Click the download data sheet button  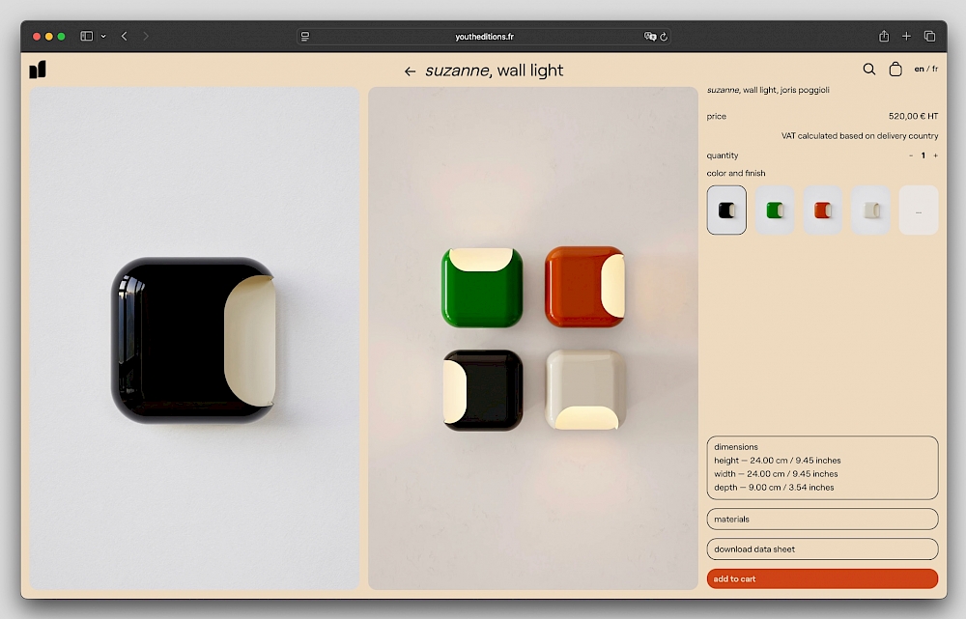point(822,549)
